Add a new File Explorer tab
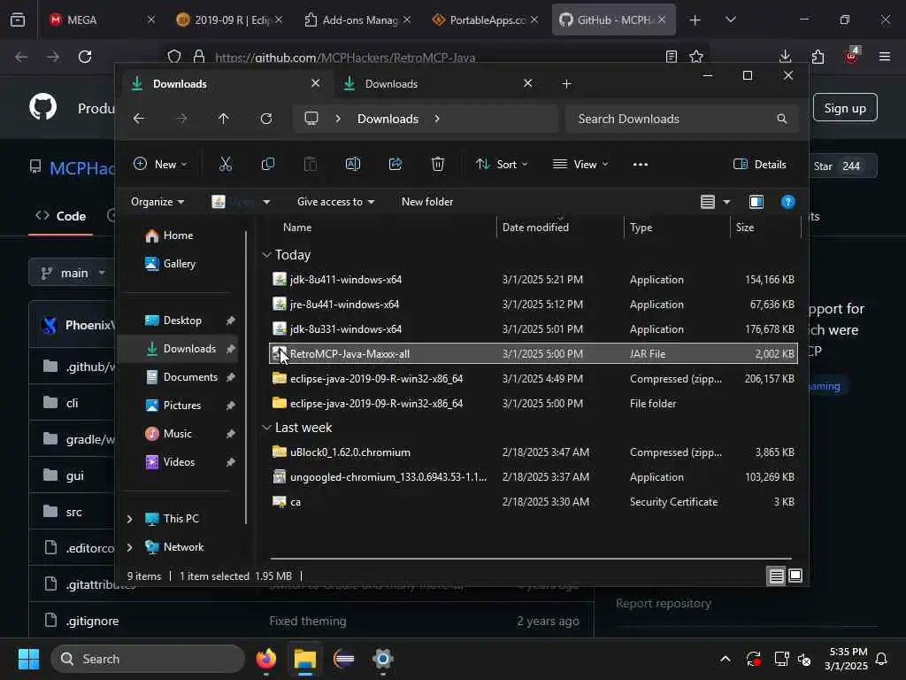The image size is (906, 680). tap(567, 84)
